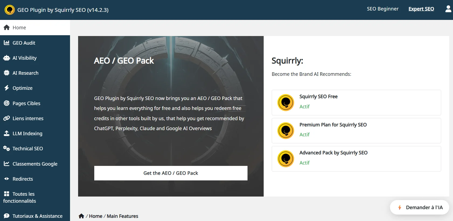Open AI Research in sidebar
Viewport: 453px width, 221px height.
(35, 73)
